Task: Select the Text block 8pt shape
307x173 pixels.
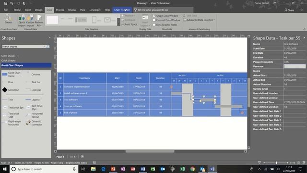Action: [x=13, y=108]
